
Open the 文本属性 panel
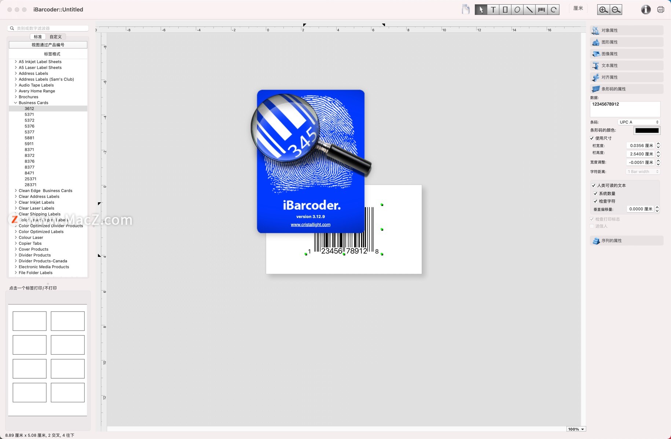[x=627, y=66]
